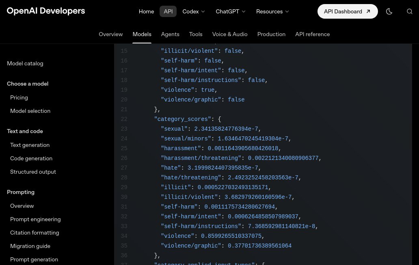Image resolution: width=419 pixels, height=265 pixels.
Task: Click the value 0.0011643905680426018
Action: tap(243, 149)
